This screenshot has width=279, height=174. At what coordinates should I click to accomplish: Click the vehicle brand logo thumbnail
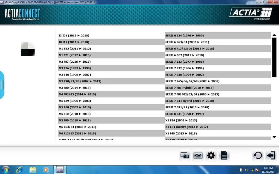click(x=28, y=49)
